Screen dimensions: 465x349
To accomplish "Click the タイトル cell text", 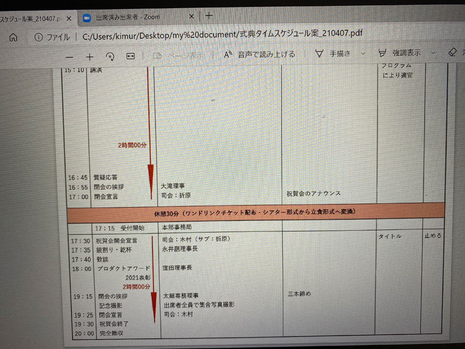I will point(390,236).
